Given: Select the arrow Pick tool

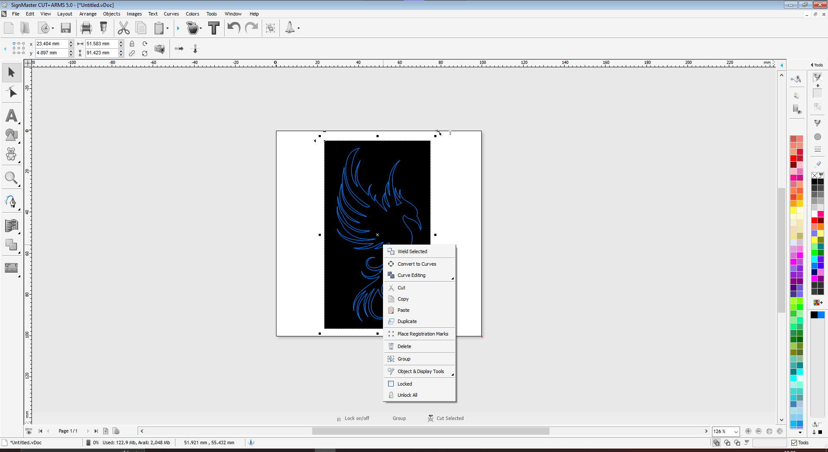Looking at the screenshot, I should pyautogui.click(x=12, y=72).
